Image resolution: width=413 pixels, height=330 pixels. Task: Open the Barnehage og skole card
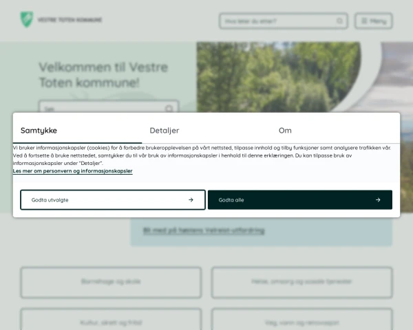(111, 283)
